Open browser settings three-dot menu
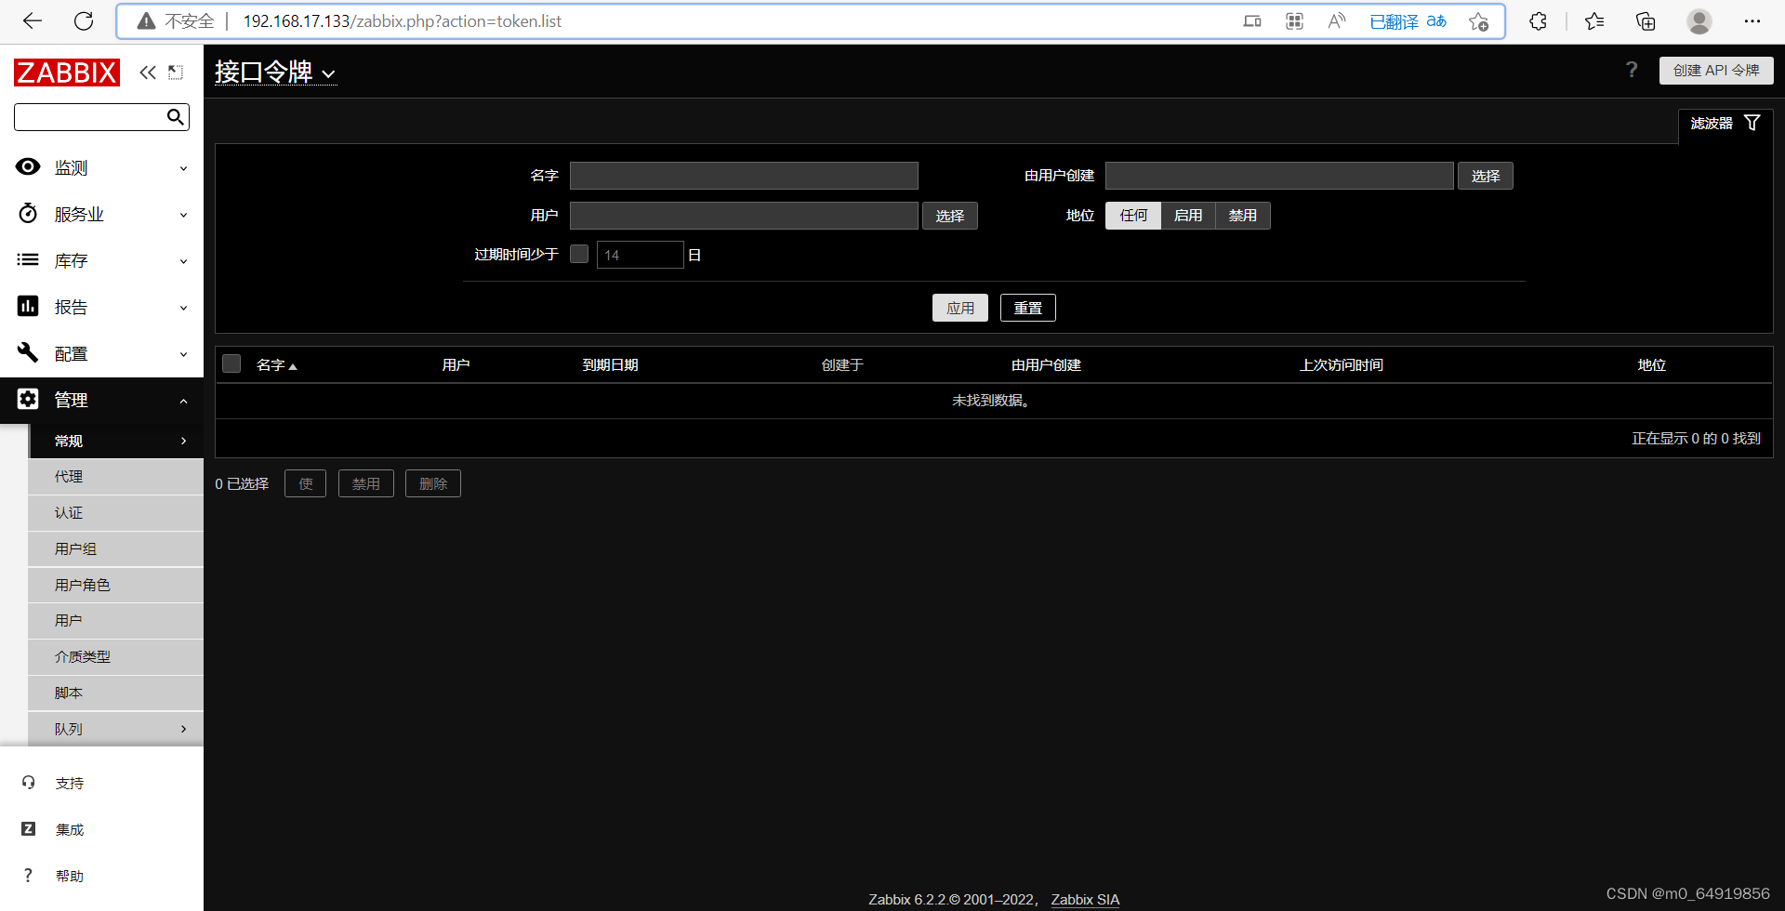1785x911 pixels. (x=1752, y=21)
